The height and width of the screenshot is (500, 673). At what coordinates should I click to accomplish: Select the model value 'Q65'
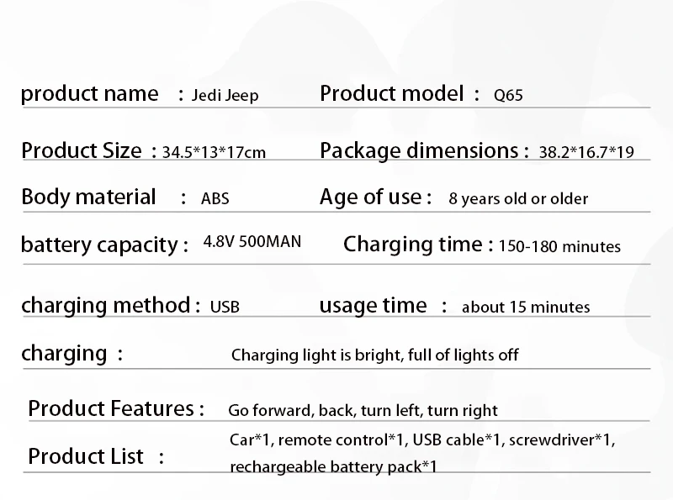coord(508,95)
